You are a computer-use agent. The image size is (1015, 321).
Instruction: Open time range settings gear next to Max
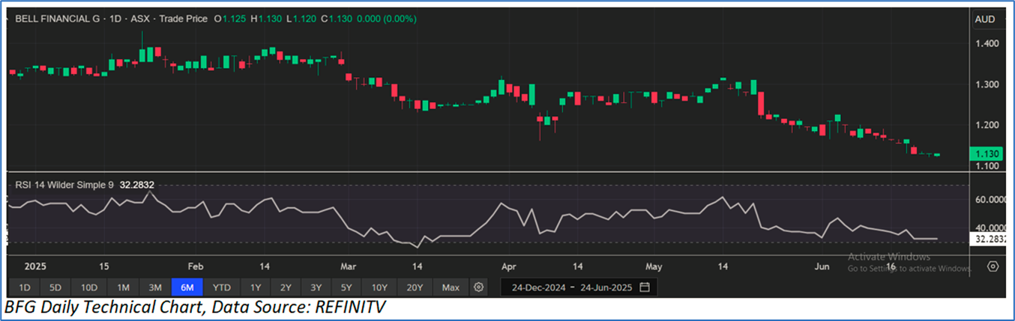point(479,287)
